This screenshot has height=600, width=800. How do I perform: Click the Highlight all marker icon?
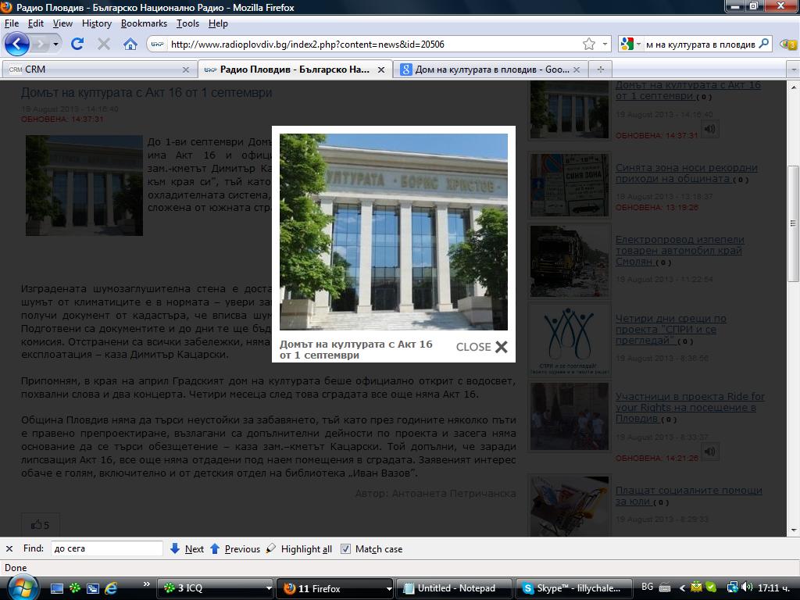tap(271, 548)
